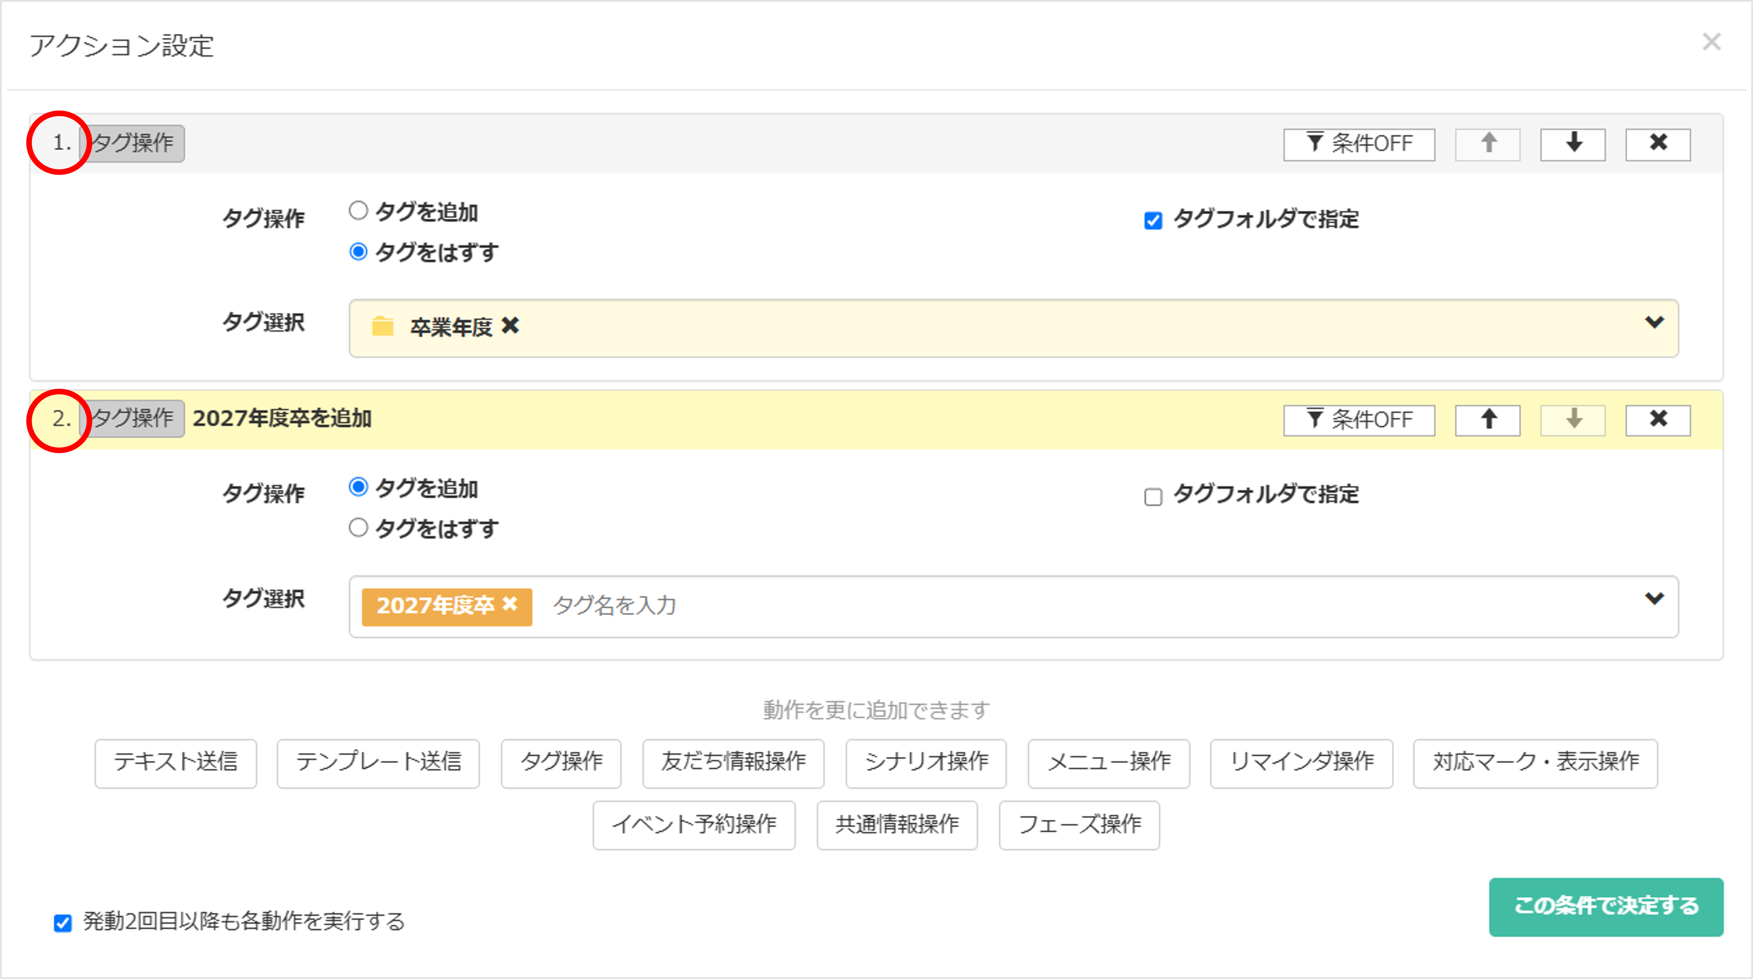
Task: Select タグを追加 radio in action 1
Action: point(359,211)
